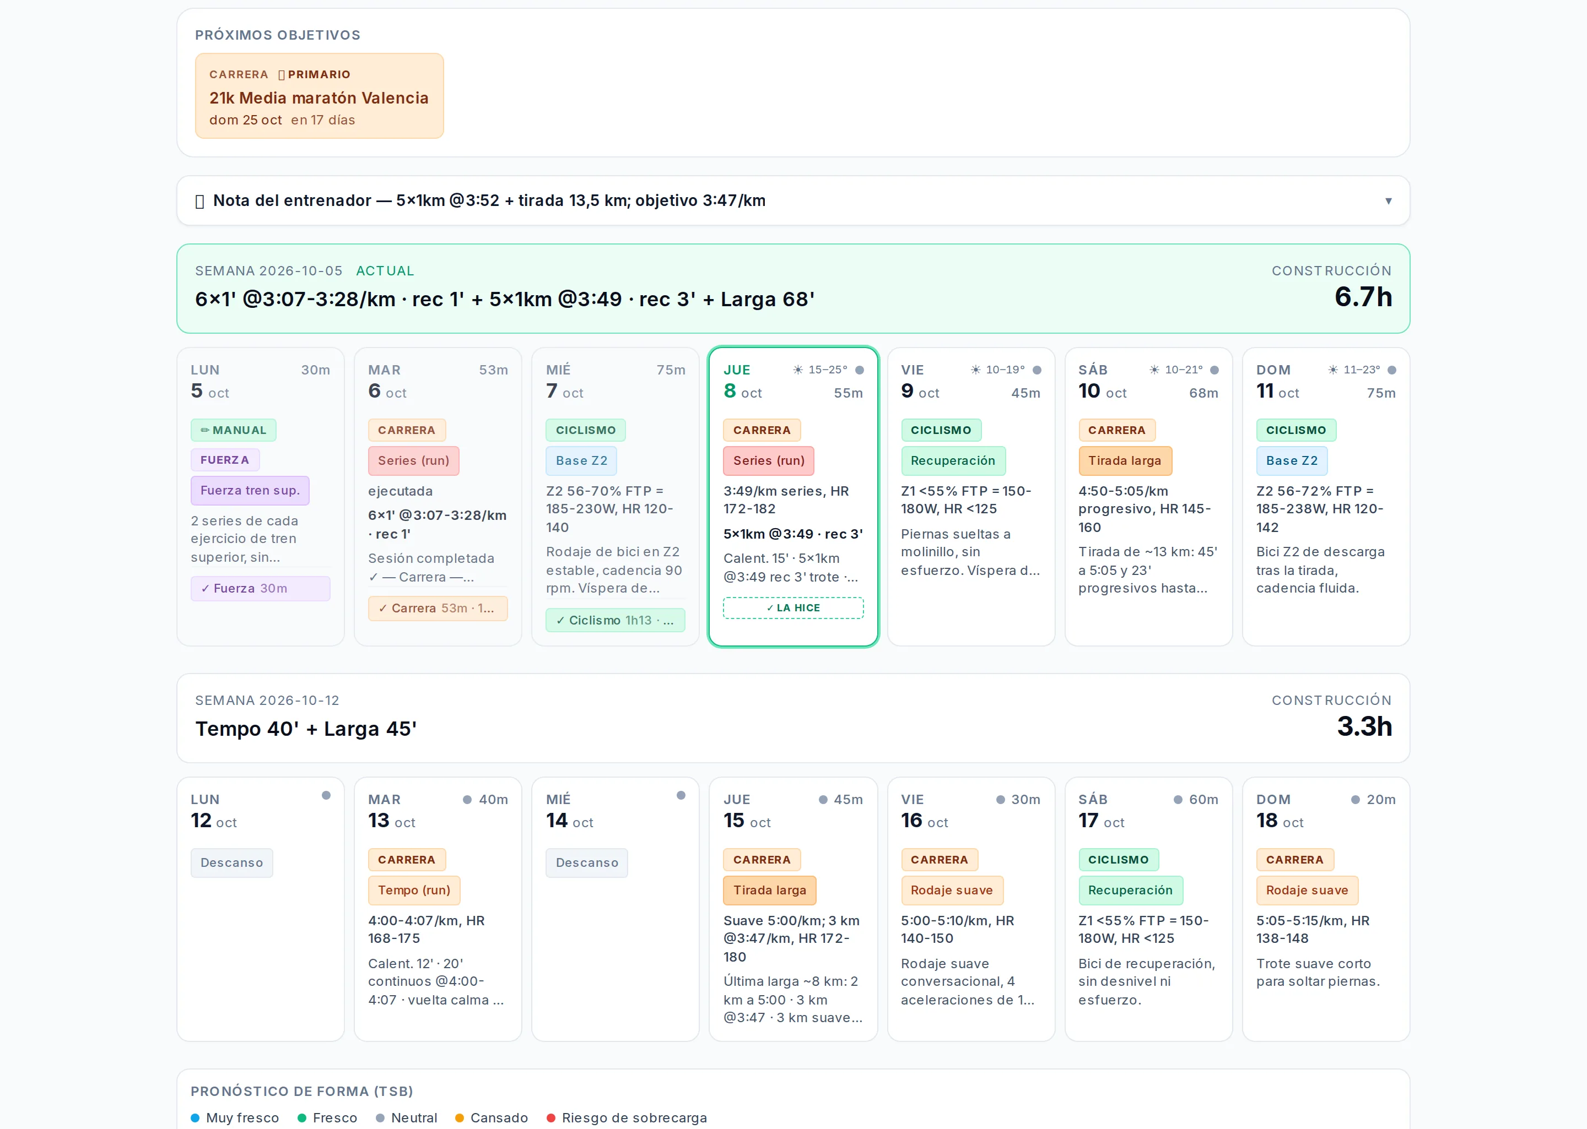Click the gray form dot on VIE 16 oct
Viewport: 1587px width, 1129px height.
tap(1000, 800)
